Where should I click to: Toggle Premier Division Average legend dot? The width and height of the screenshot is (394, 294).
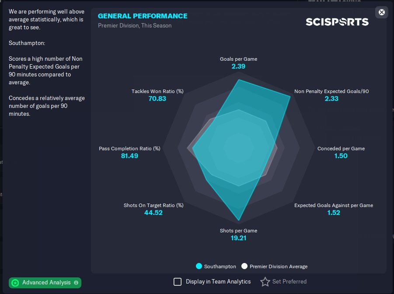click(x=244, y=266)
